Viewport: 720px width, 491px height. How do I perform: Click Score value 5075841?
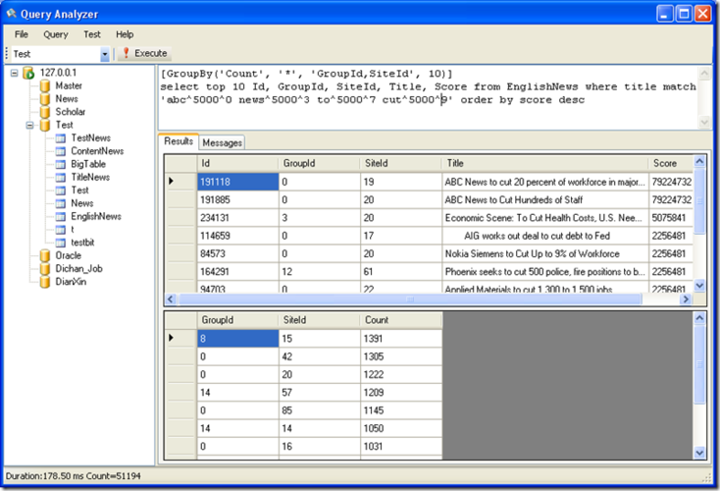tap(669, 218)
